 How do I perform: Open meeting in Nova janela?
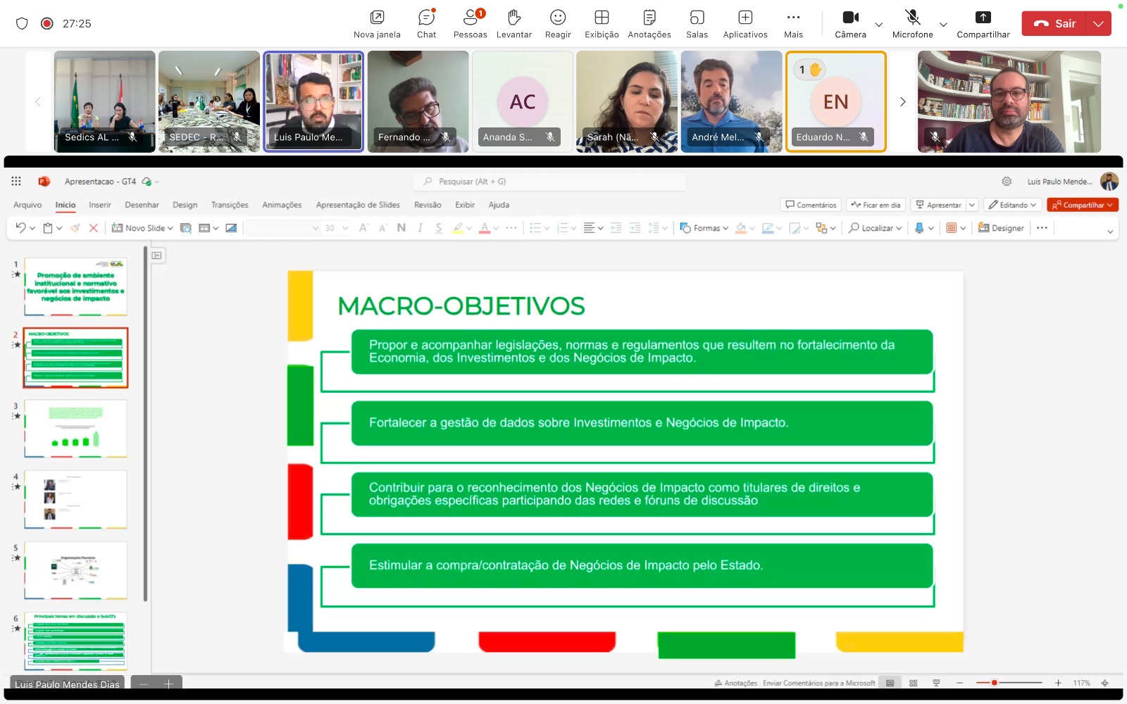point(377,23)
